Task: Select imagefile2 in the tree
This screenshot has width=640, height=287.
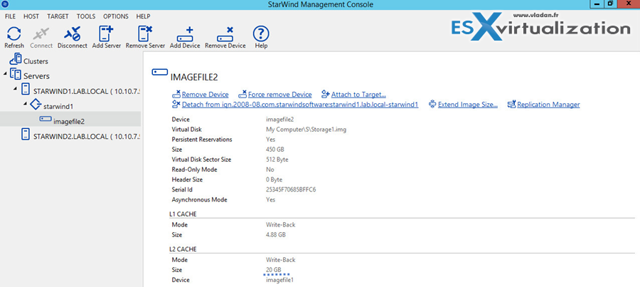Action: click(69, 120)
